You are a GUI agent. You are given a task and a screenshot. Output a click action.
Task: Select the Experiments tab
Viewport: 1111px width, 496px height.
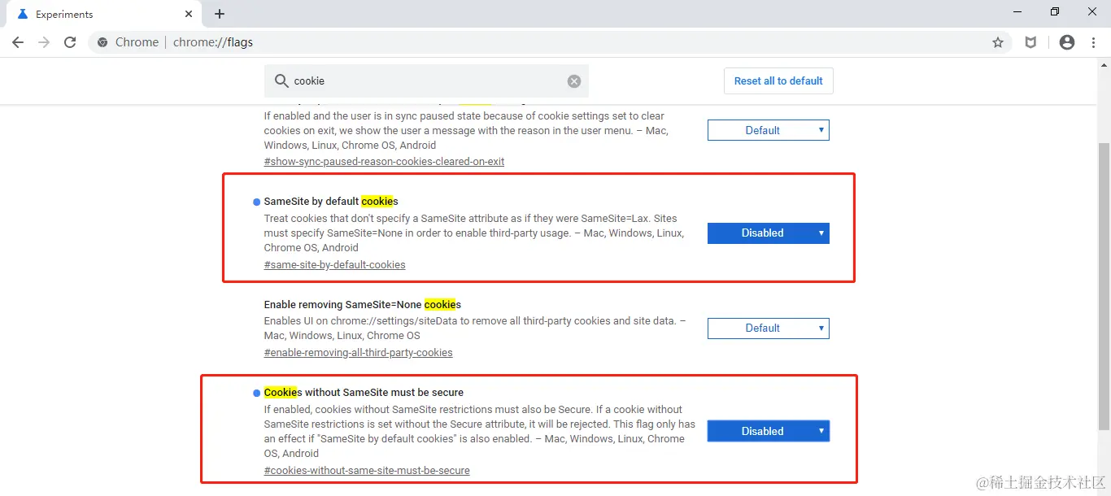pyautogui.click(x=98, y=14)
